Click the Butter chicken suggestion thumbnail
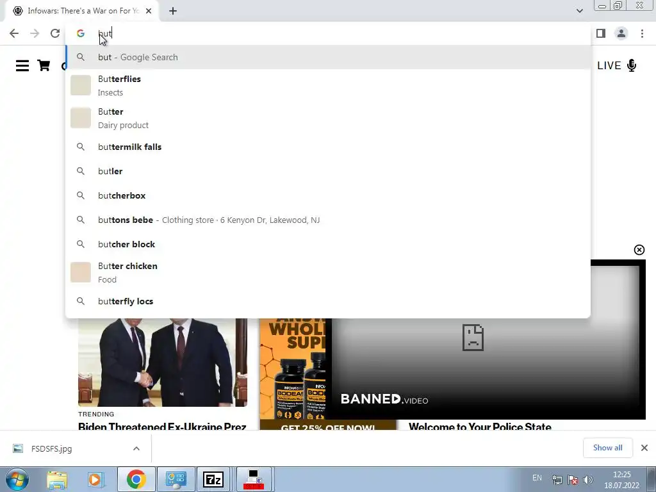Screen dimensions: 656x492 (x=81, y=272)
